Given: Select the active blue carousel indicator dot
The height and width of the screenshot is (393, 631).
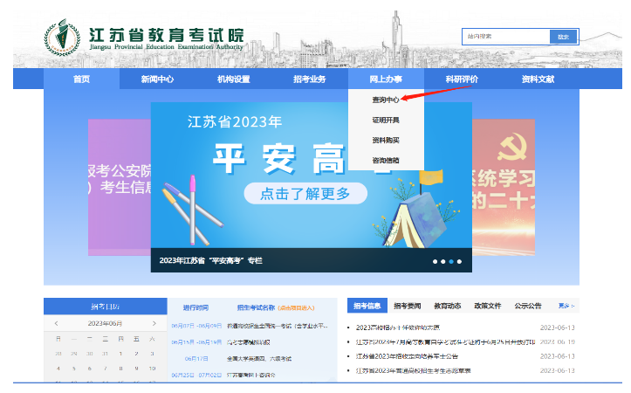Looking at the screenshot, I should (451, 261).
